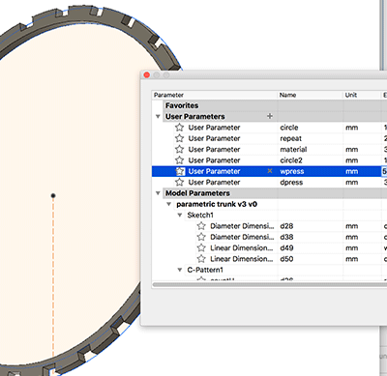This screenshot has height=376, width=387.
Task: Collapse the User Parameters section
Action: tap(158, 116)
